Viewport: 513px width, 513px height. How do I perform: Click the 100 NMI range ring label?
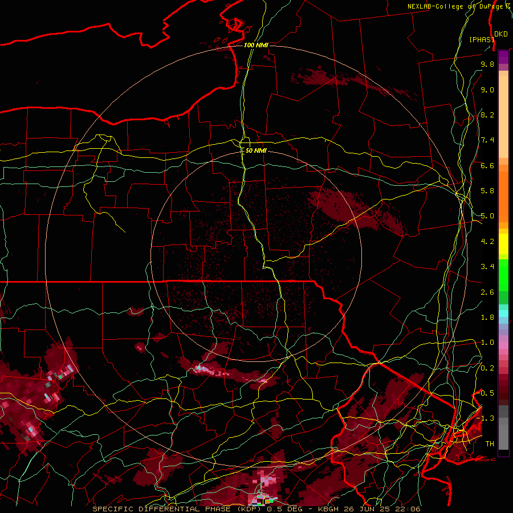(256, 45)
